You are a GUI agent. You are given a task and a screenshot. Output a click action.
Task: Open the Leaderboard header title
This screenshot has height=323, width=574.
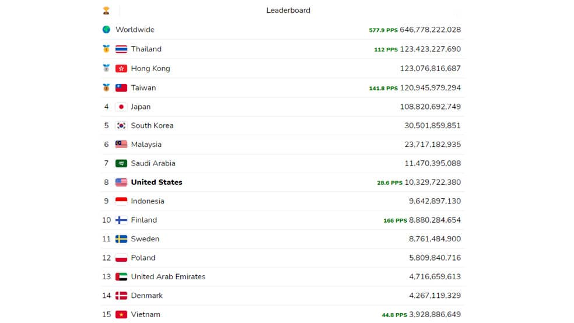[288, 10]
